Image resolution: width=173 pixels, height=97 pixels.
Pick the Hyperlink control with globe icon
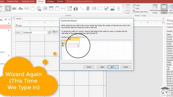39,8
